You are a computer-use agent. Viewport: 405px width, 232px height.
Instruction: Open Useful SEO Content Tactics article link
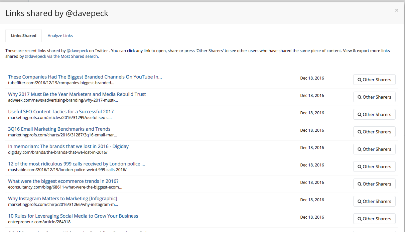[x=61, y=112]
